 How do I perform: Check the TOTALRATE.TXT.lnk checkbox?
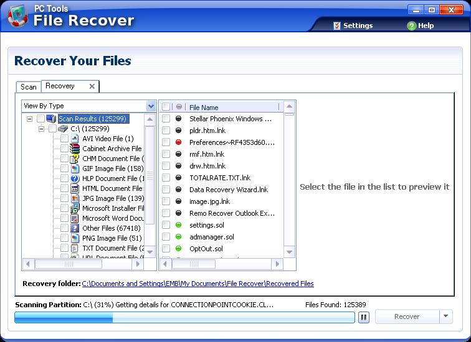(x=166, y=178)
